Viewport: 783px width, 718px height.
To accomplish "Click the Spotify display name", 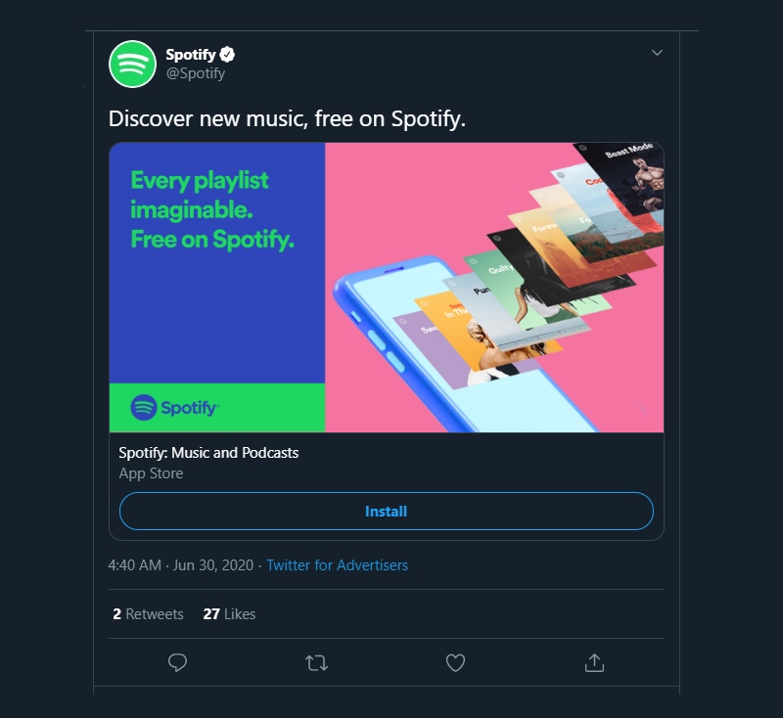I will pyautogui.click(x=190, y=55).
